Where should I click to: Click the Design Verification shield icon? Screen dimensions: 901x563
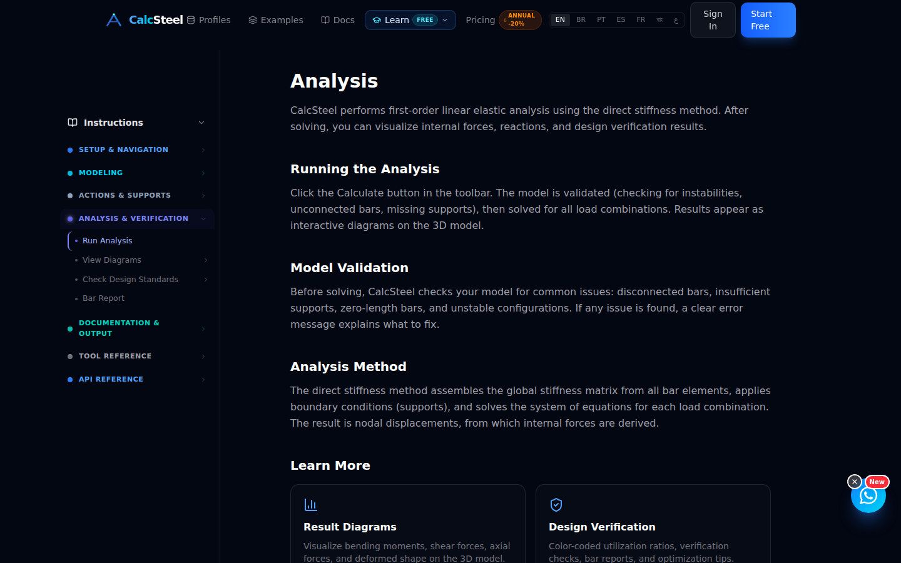point(556,504)
